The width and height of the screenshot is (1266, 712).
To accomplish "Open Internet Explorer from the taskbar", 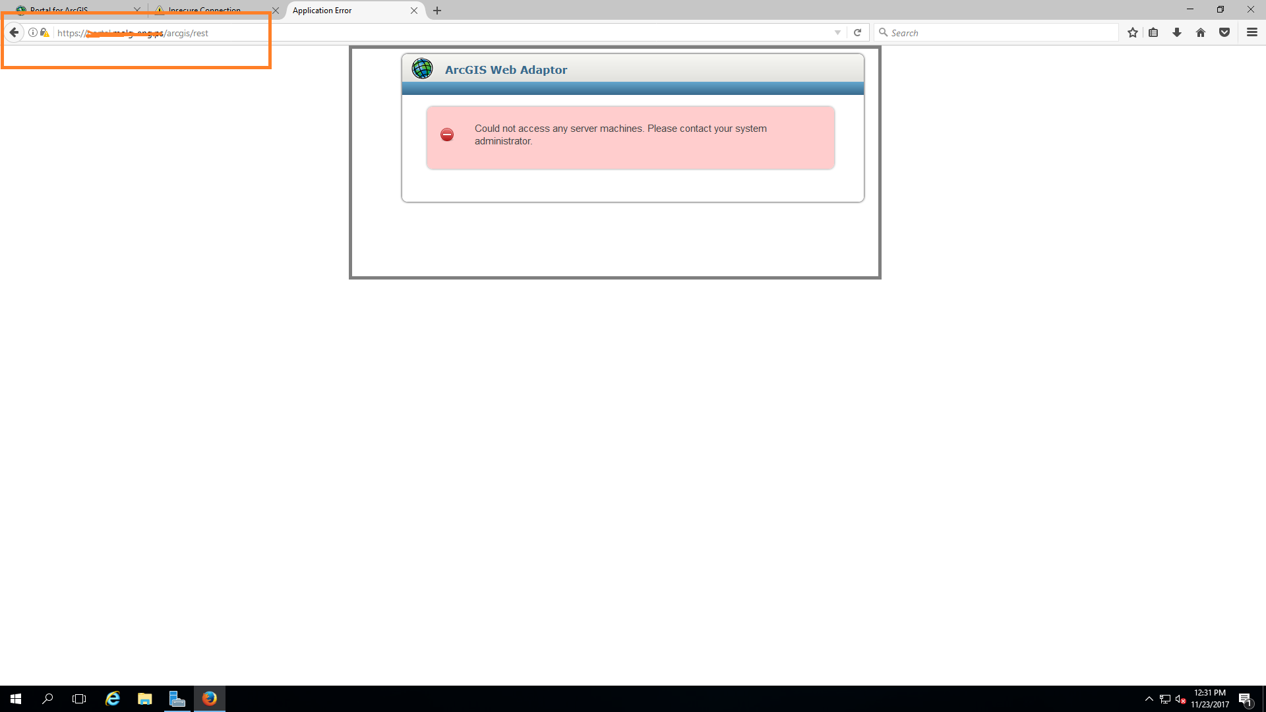I will [113, 699].
